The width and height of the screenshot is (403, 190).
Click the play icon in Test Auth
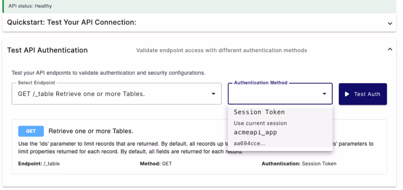[347, 94]
